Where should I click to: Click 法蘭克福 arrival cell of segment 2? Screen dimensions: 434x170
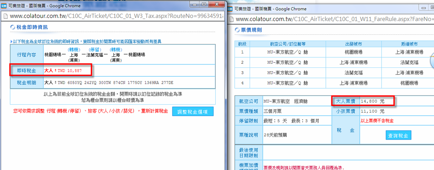pos(409,62)
